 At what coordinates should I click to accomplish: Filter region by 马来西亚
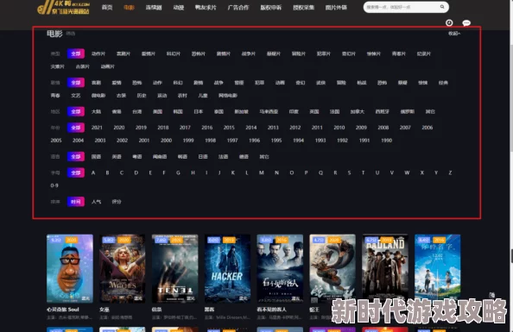(269, 111)
